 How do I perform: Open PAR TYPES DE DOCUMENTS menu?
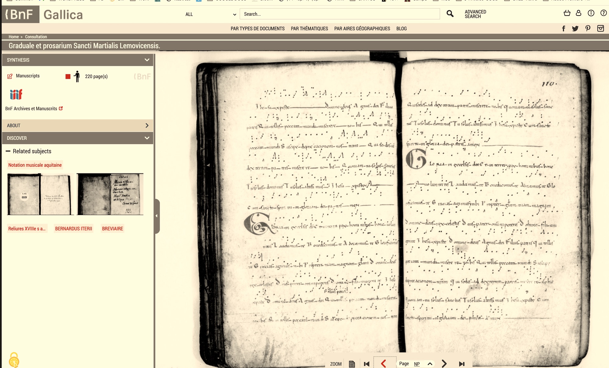[257, 29]
